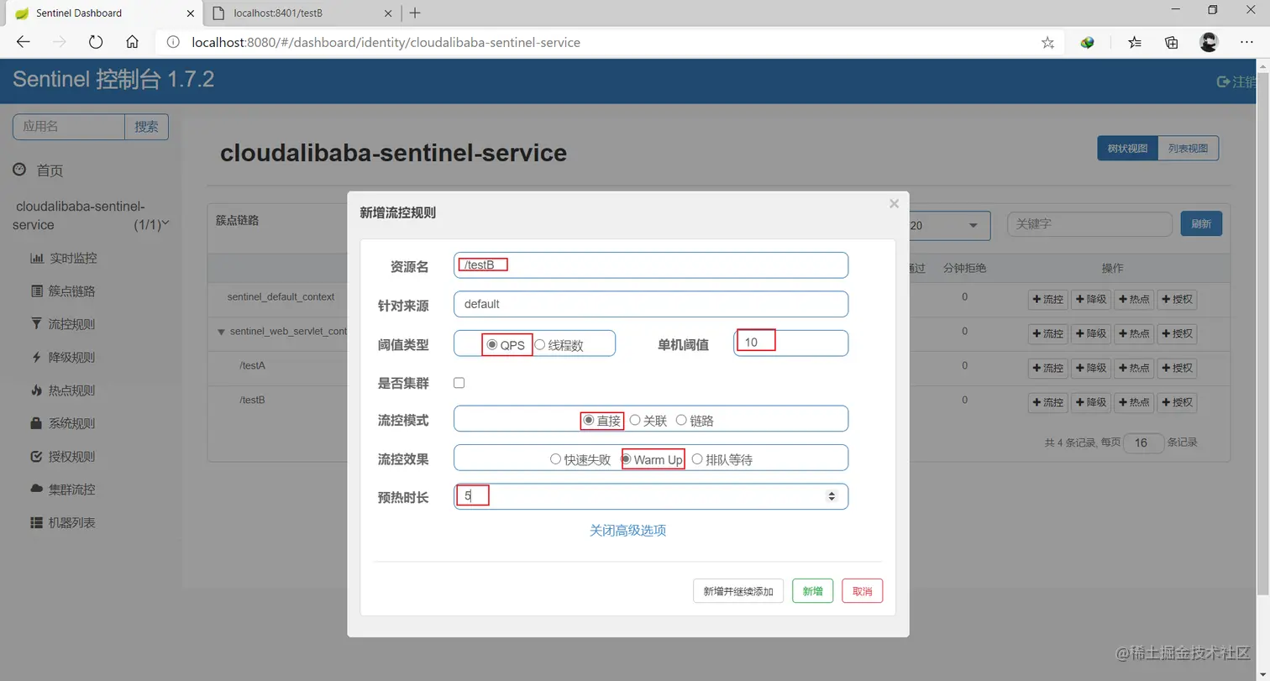Close the Sentinel Dashboard tab

191,13
